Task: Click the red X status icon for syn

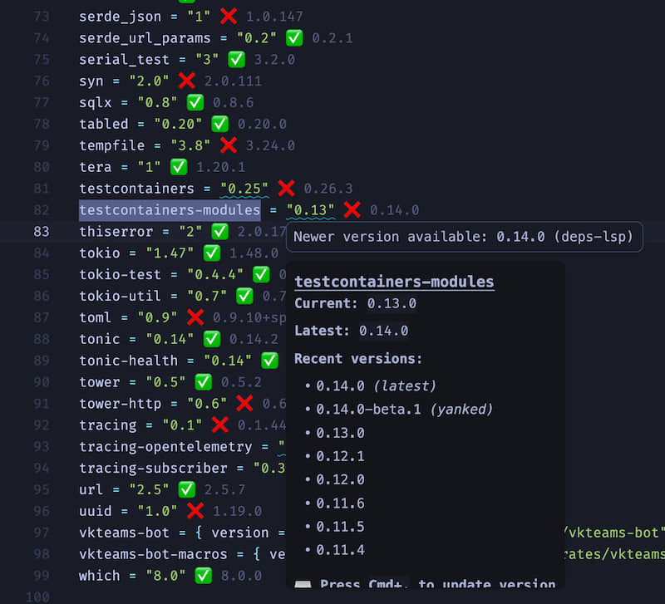Action: (186, 81)
